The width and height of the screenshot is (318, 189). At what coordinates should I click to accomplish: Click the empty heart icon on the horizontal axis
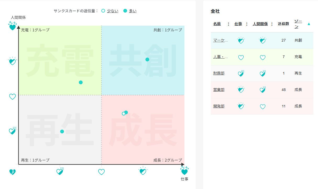pos(101,172)
